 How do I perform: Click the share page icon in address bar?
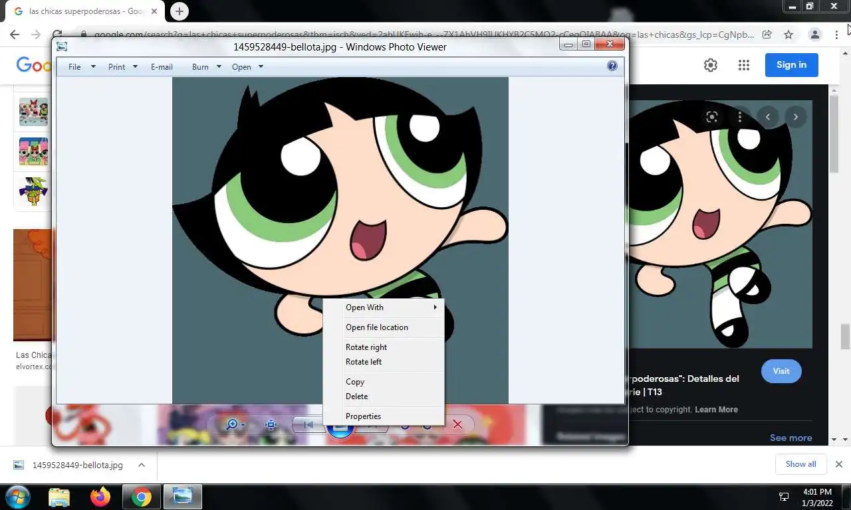click(767, 35)
